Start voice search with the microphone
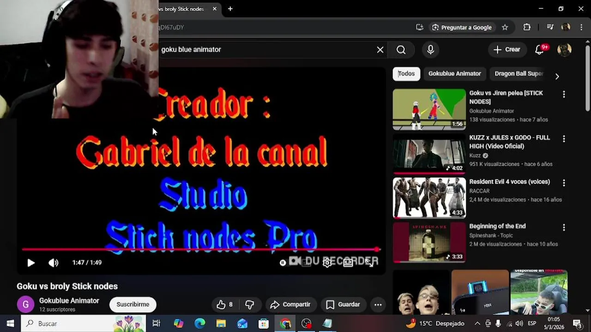 click(430, 50)
